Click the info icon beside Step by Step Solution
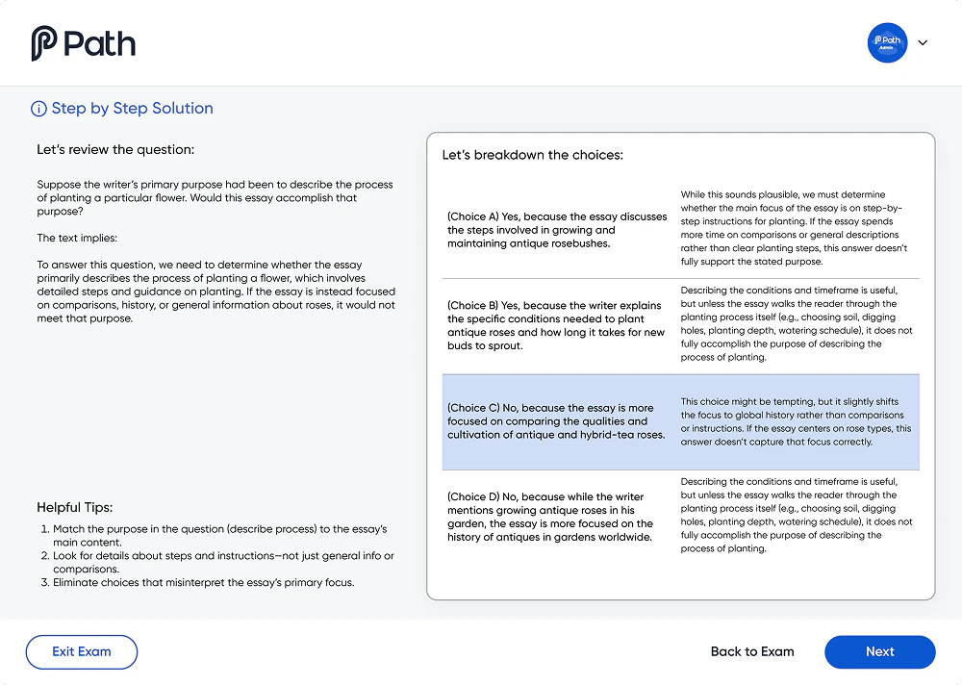The width and height of the screenshot is (962, 685). pyautogui.click(x=38, y=109)
